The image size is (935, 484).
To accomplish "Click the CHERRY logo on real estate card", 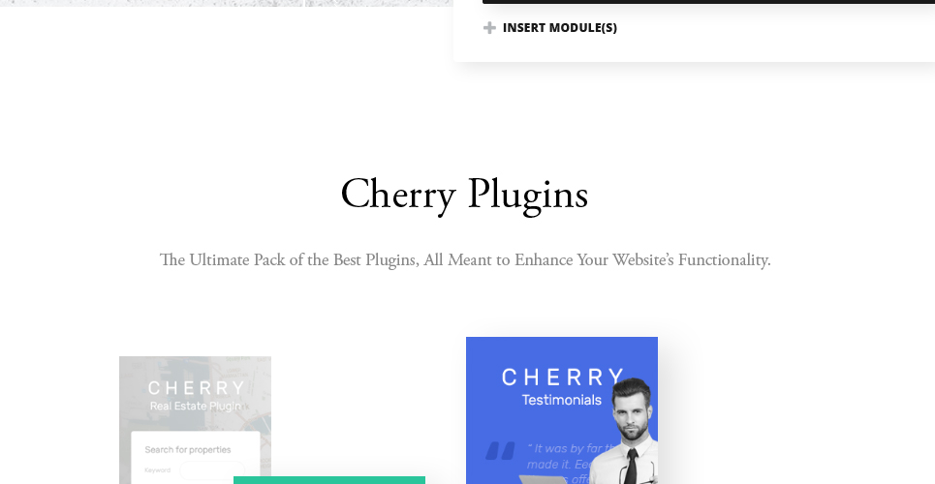I will click(196, 388).
